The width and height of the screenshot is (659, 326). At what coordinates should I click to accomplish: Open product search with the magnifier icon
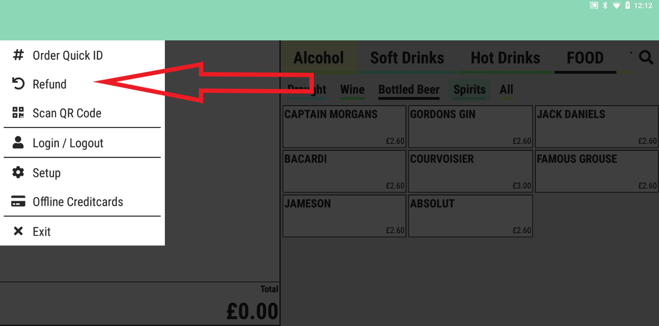tap(646, 58)
